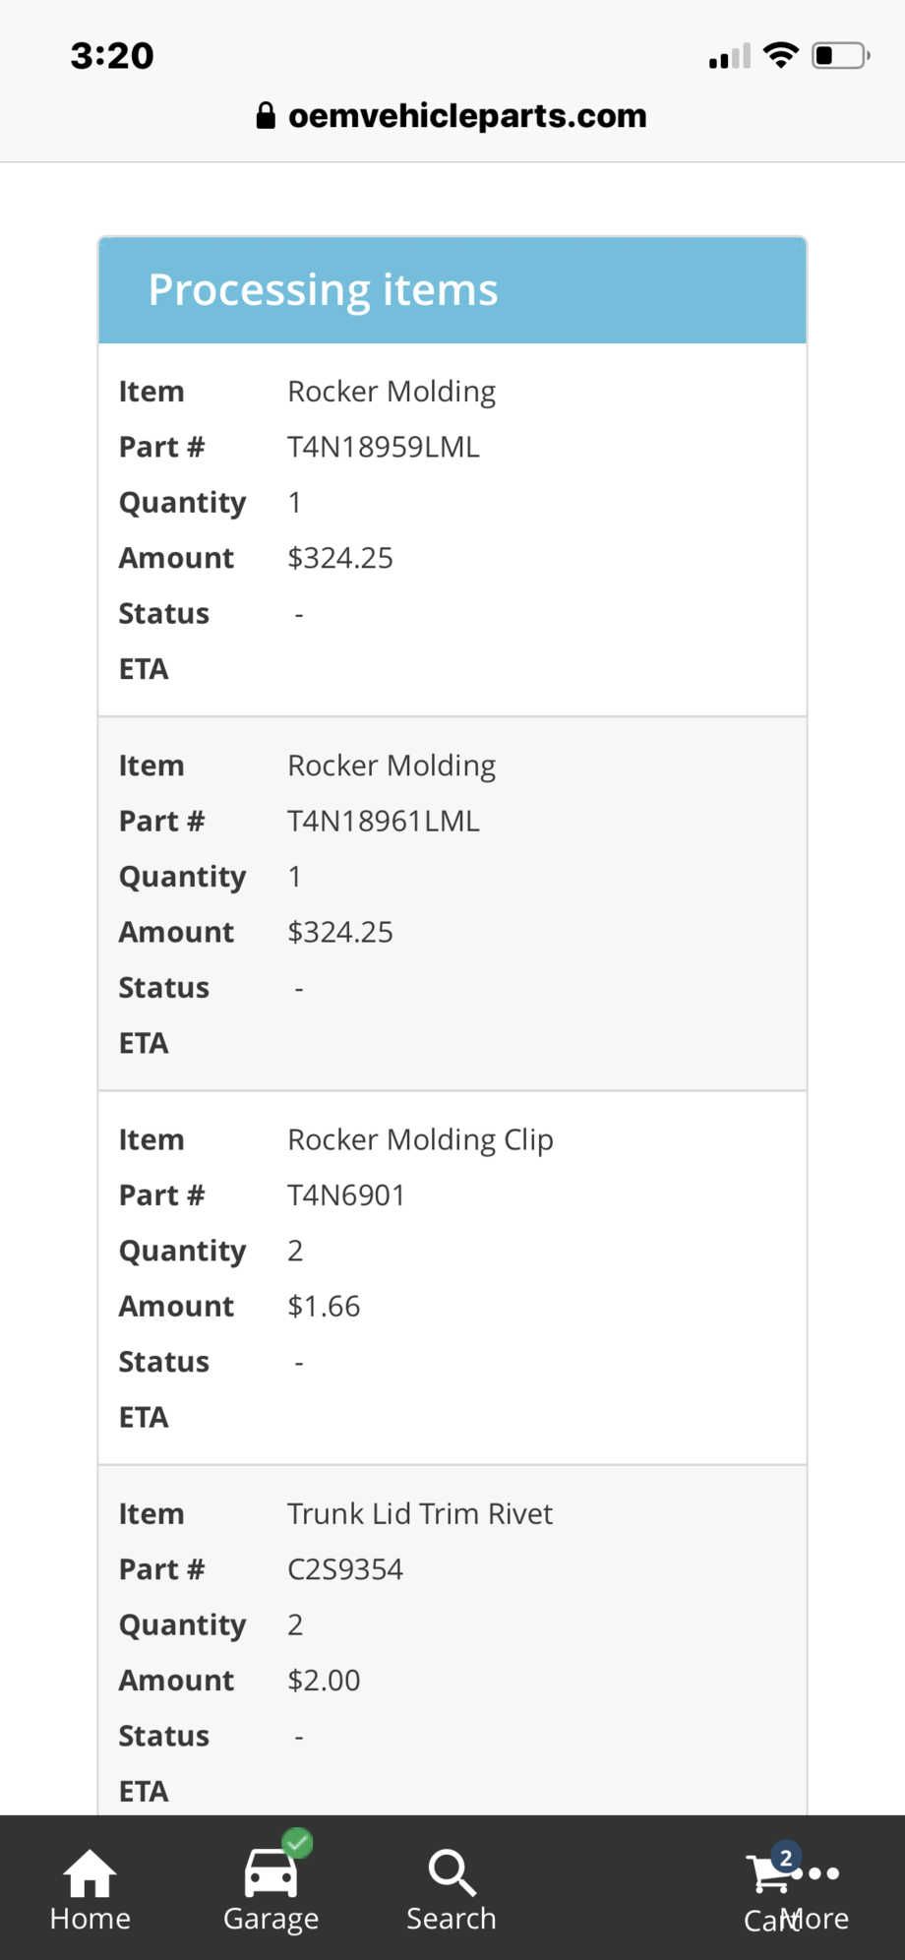Tap the green checkmark badge on Garage
This screenshot has height=1960, width=905.
297,1842
